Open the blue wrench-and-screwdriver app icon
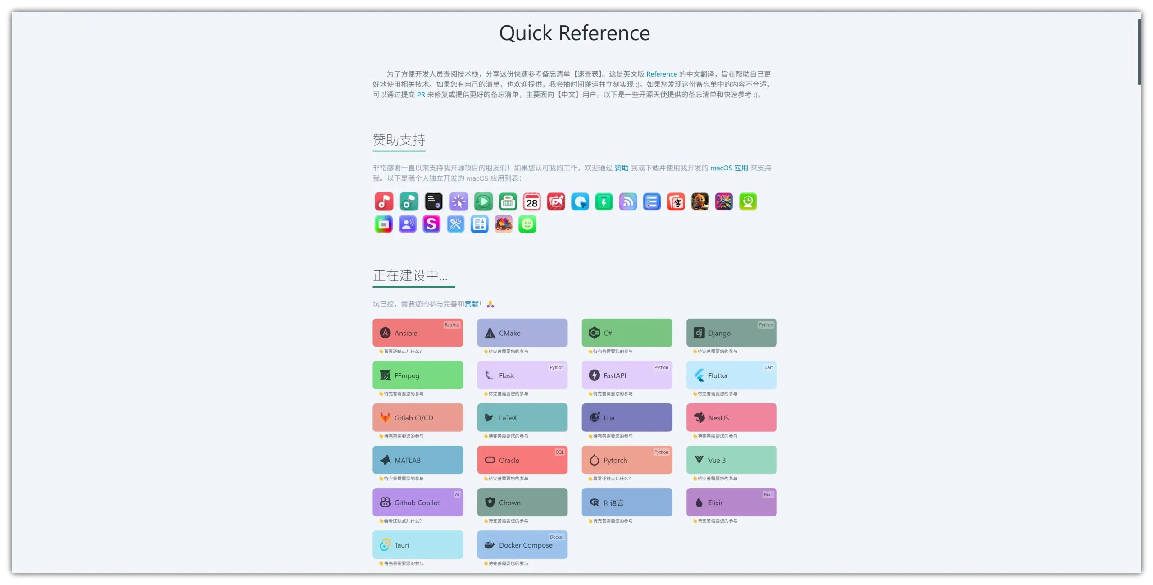This screenshot has width=1153, height=585. coord(456,224)
